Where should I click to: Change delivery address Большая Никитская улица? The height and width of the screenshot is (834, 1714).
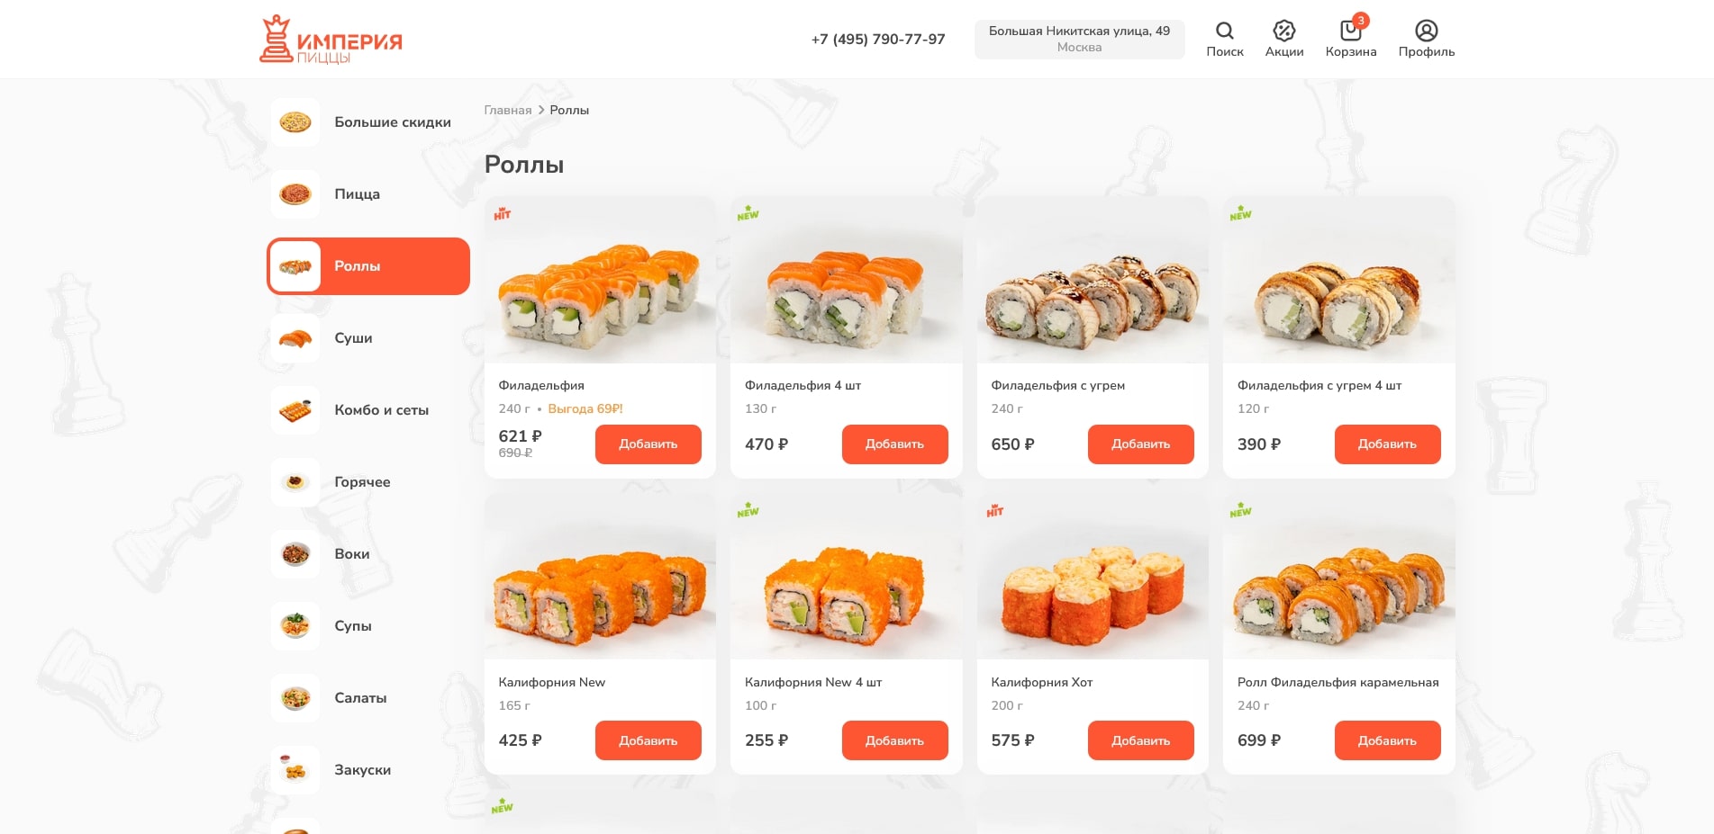click(x=1079, y=40)
